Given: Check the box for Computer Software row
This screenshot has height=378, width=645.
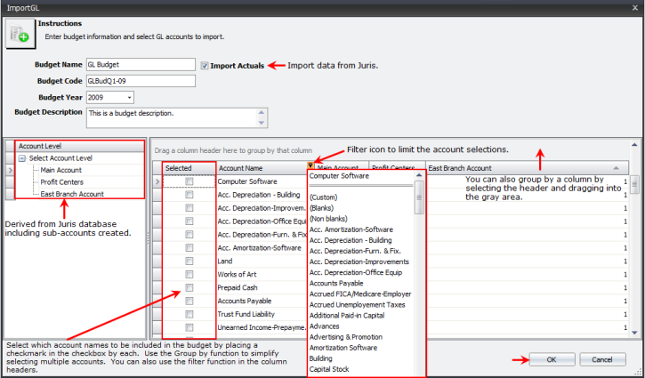Looking at the screenshot, I should coord(189,181).
